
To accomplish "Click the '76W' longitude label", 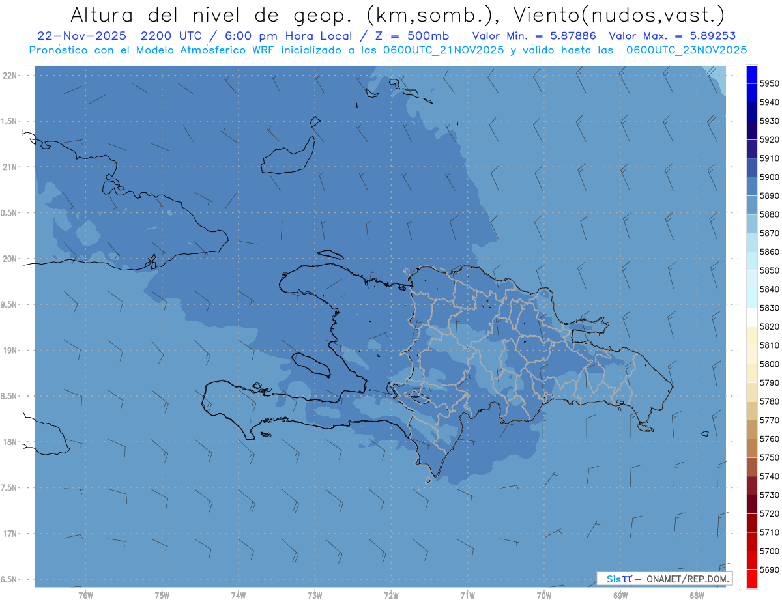I will pos(85,596).
